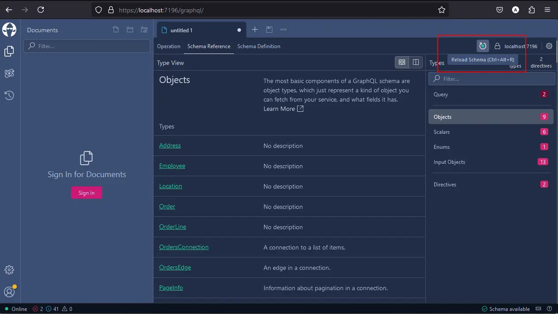The height and width of the screenshot is (314, 558).
Task: Switch to single-column book view toggle
Action: (x=402, y=62)
